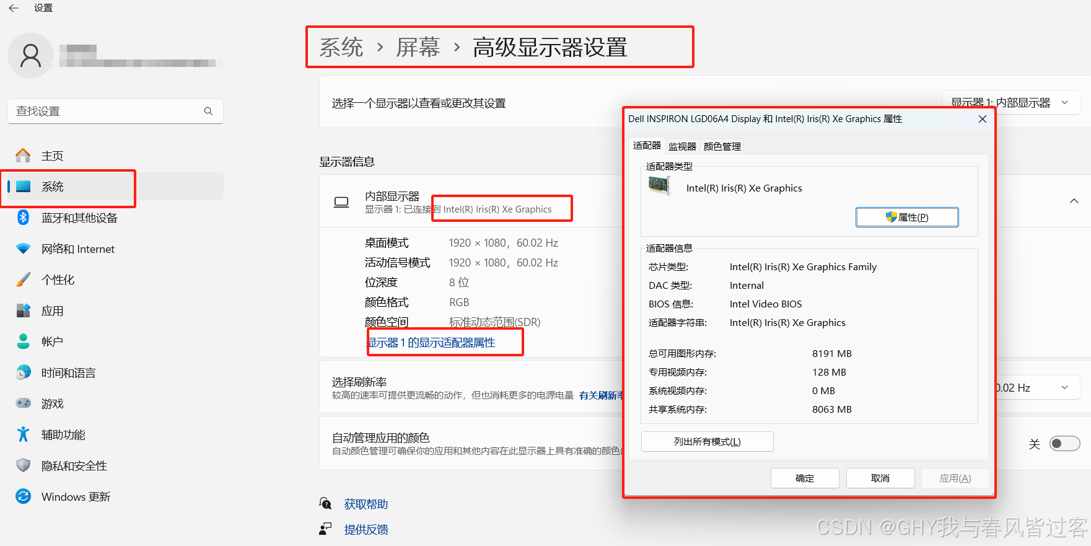Click the search magnifier icon
This screenshot has height=546, width=1091.
tap(208, 111)
